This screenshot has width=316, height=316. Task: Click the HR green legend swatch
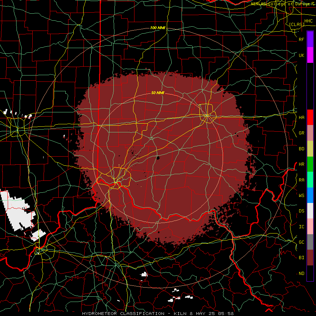pyautogui.click(x=310, y=164)
